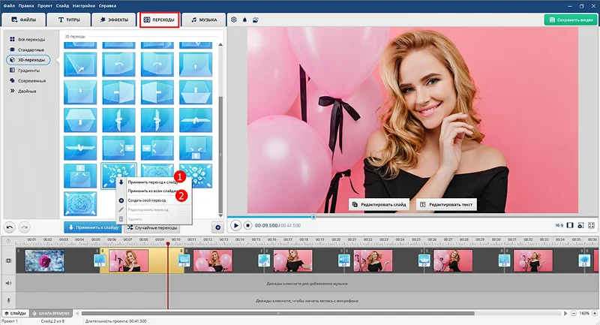Click the microphone track icon

9,300
